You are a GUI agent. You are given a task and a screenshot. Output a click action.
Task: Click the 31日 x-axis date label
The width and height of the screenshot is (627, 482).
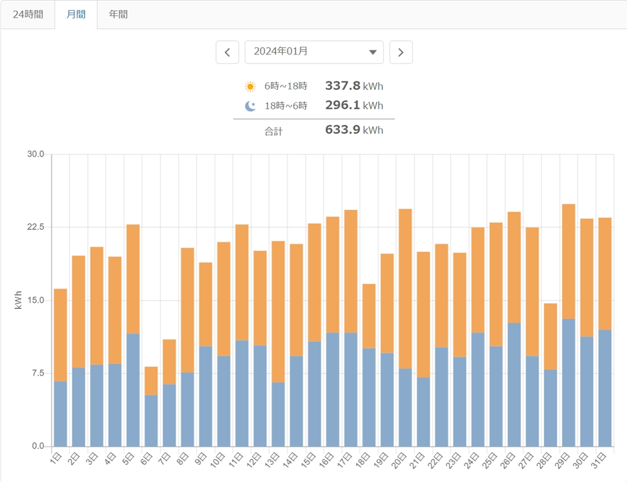601,458
